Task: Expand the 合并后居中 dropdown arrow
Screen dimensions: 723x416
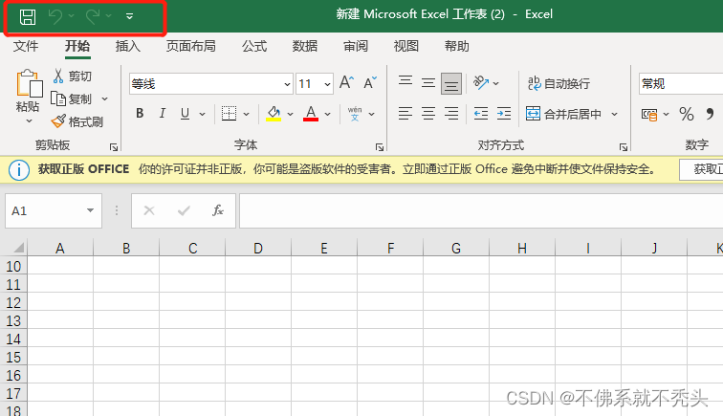Action: [x=614, y=114]
